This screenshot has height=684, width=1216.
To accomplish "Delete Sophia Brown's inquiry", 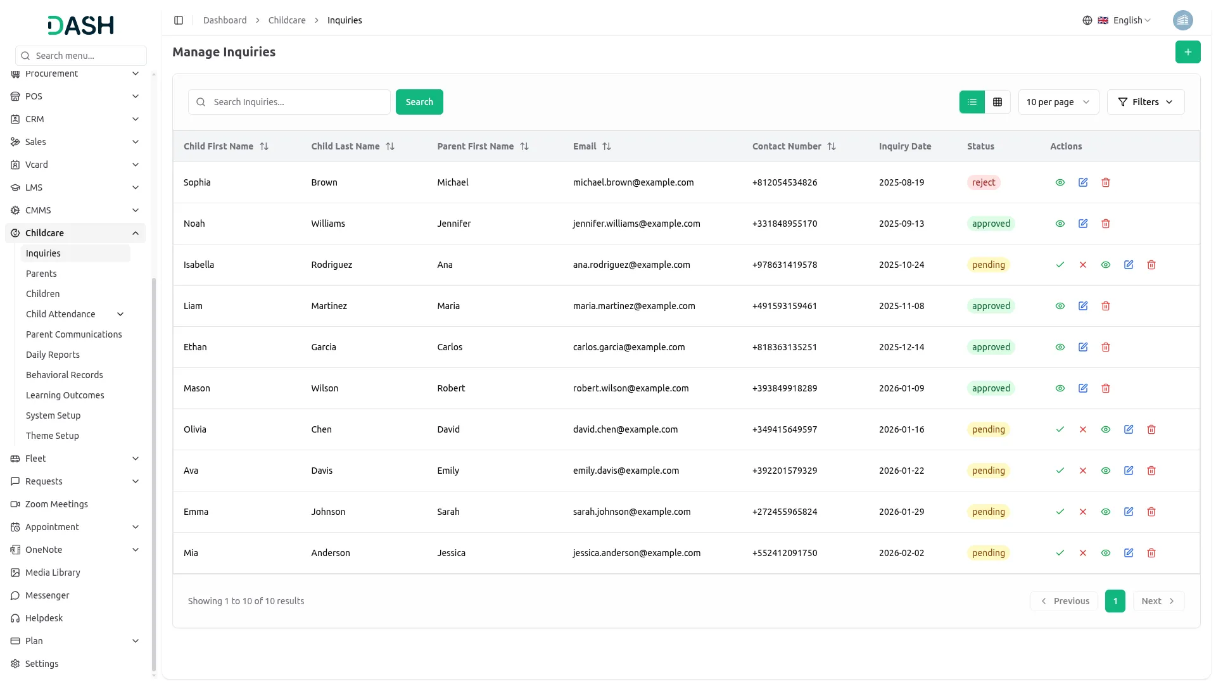I will [1105, 182].
